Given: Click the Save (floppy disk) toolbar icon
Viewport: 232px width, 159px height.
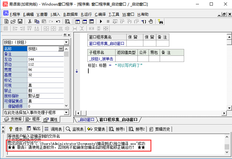Looking at the screenshot, I should [20, 21].
